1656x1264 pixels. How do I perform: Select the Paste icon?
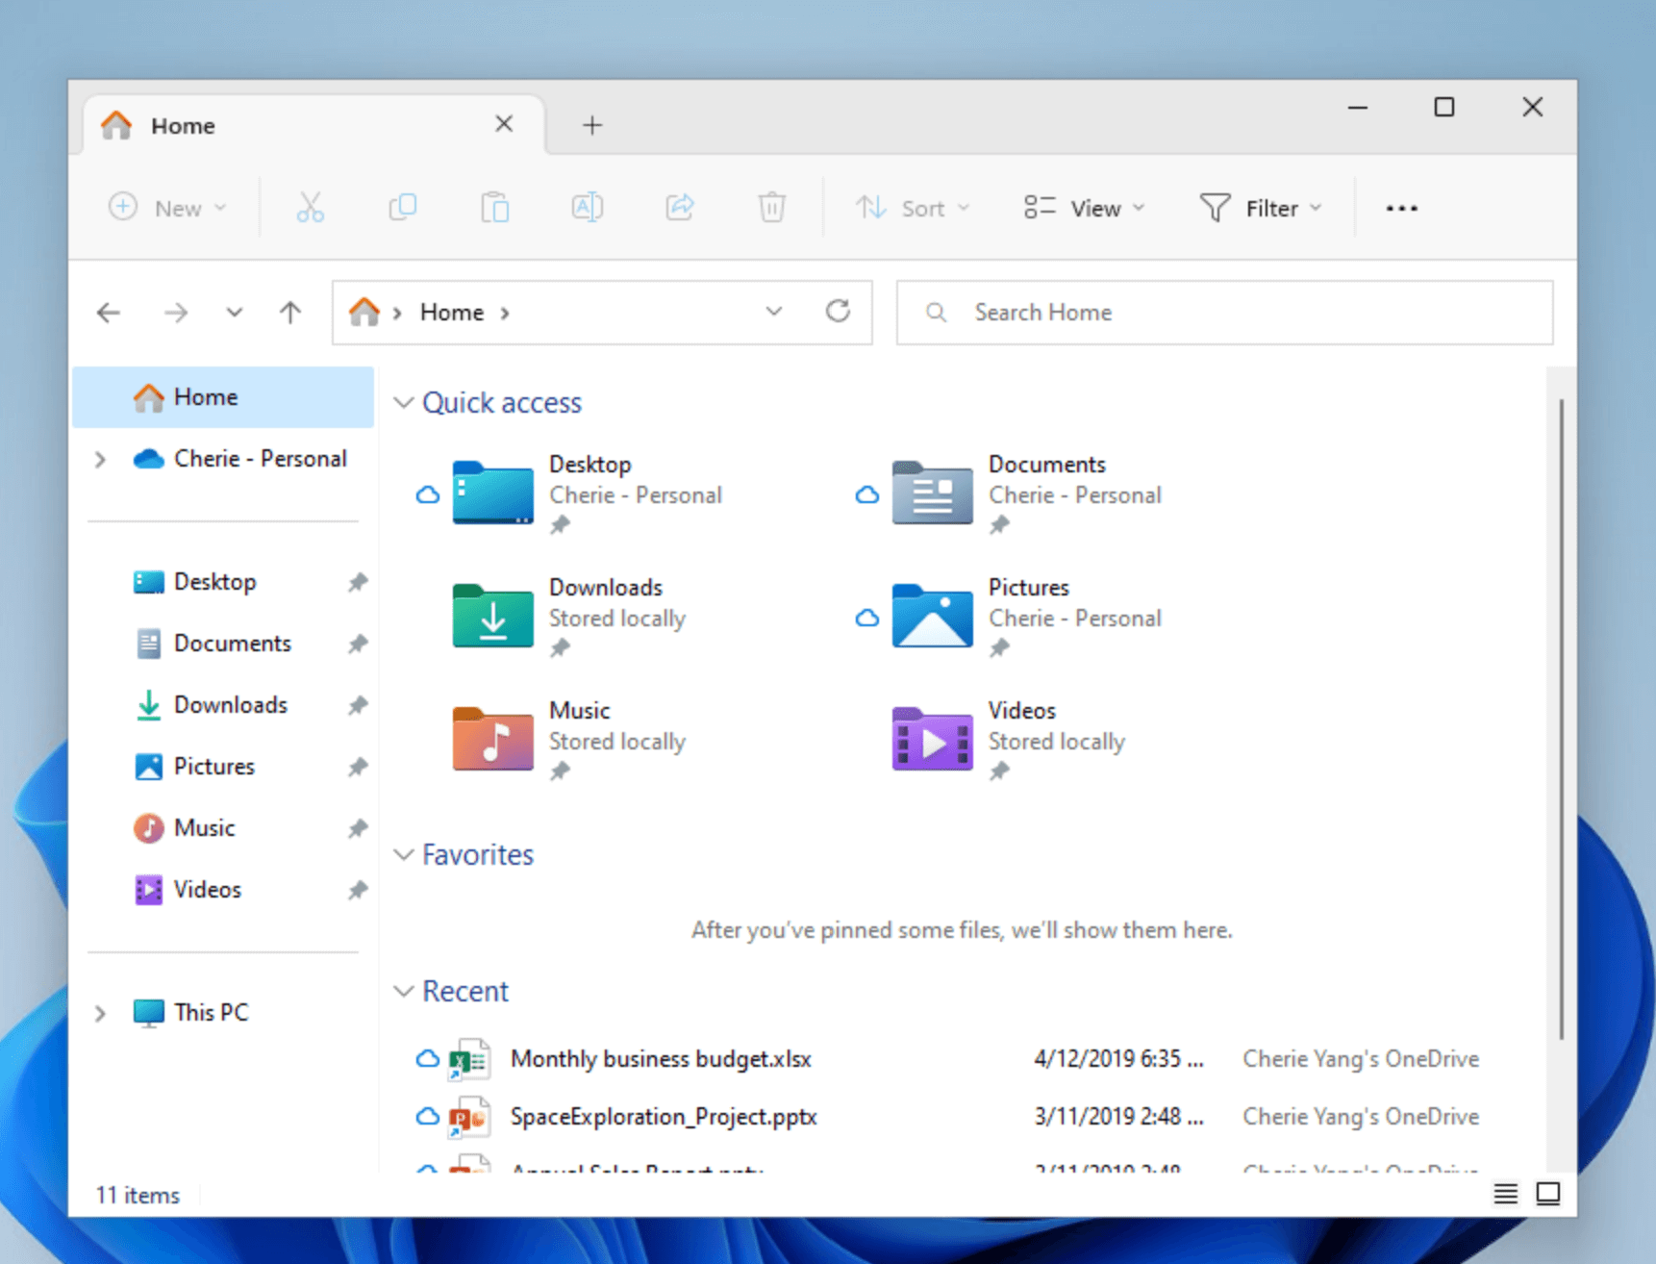tap(494, 207)
